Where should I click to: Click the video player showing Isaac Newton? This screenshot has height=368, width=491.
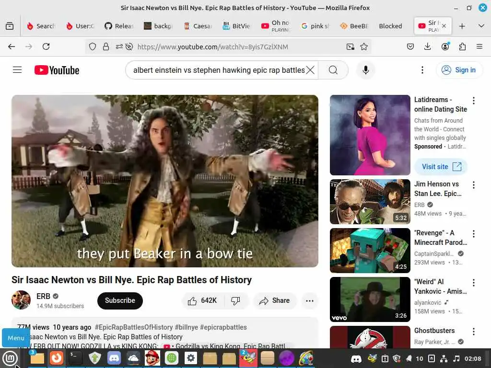coord(165,181)
